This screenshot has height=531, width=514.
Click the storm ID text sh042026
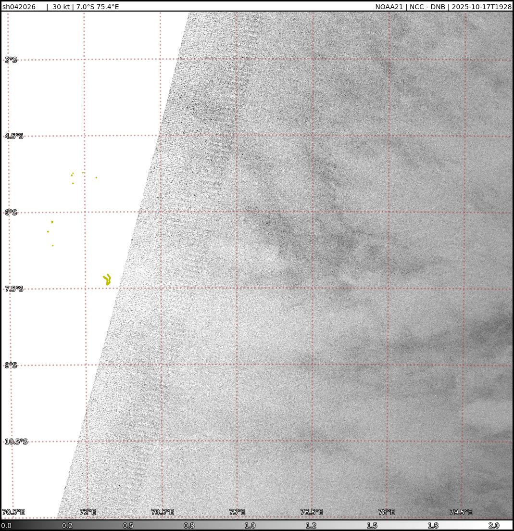point(19,7)
